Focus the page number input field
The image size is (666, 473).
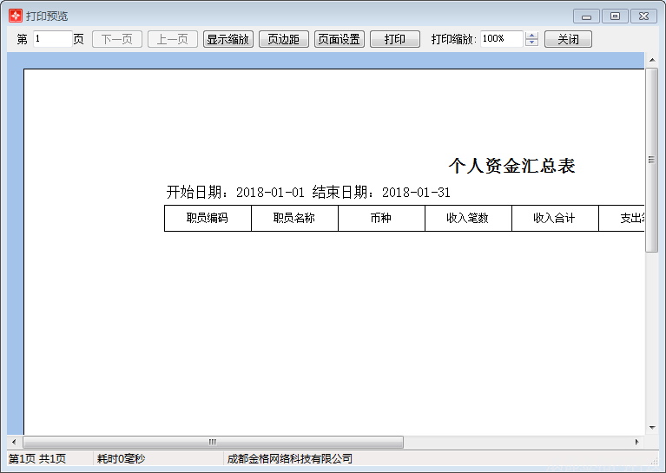52,39
